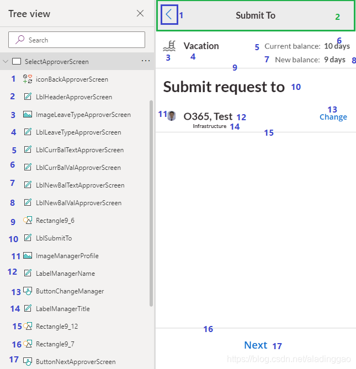This screenshot has height=369, width=356.
Task: Select Rectangle9_7 in the tree
Action: [x=55, y=344]
